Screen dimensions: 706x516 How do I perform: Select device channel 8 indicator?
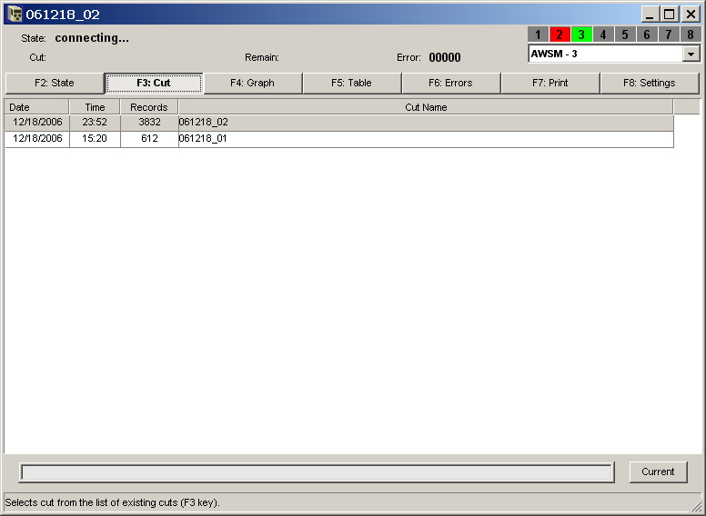(691, 35)
